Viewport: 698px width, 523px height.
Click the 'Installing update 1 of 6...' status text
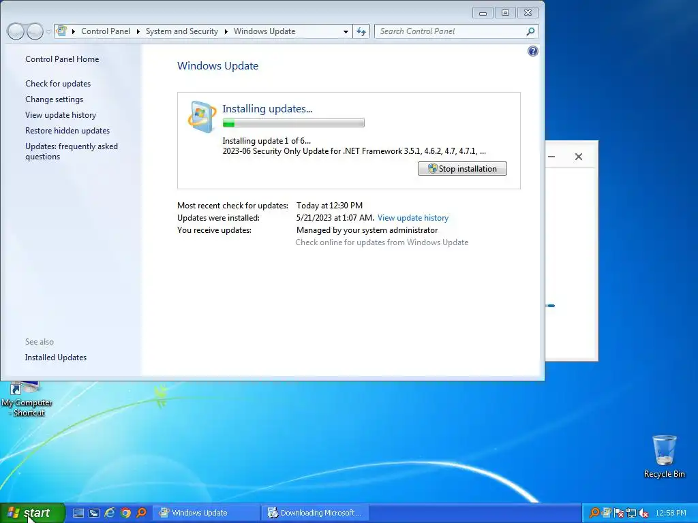267,141
